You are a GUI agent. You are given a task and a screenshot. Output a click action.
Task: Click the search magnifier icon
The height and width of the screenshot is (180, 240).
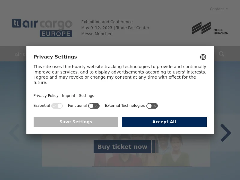pos(221,54)
